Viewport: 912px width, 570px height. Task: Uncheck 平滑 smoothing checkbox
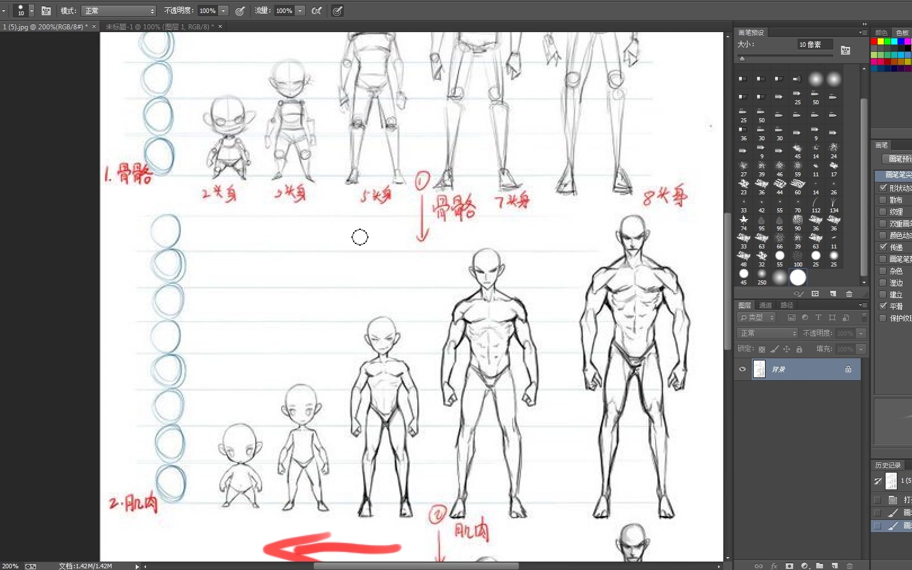[x=883, y=306]
